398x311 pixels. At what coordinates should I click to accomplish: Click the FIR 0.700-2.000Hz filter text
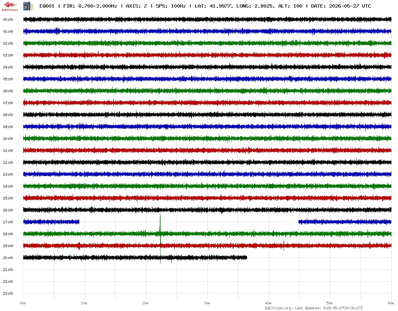[90, 6]
